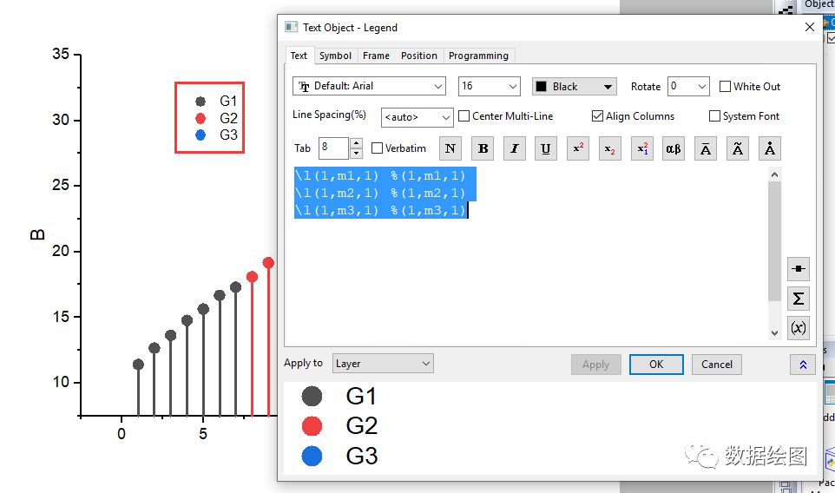Image resolution: width=835 pixels, height=493 pixels.
Task: Click the Cancel button
Action: pyautogui.click(x=717, y=365)
